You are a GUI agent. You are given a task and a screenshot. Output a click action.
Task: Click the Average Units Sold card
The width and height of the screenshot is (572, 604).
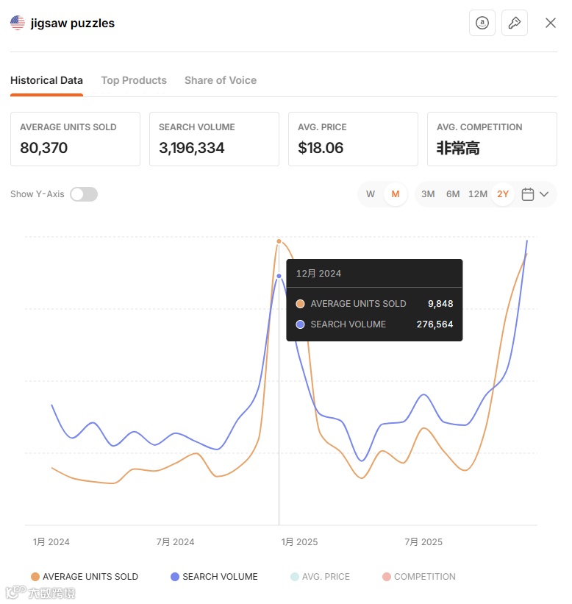[x=76, y=139]
